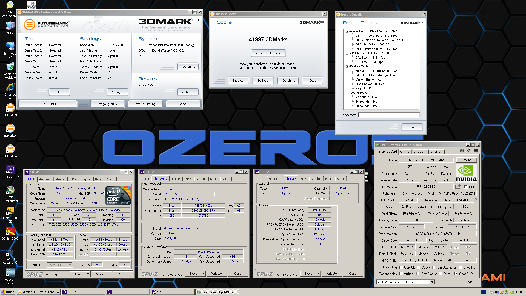This screenshot has height=296, width=526.
Task: Switch to the Validation tab in GPU-Z
Action: 436,152
